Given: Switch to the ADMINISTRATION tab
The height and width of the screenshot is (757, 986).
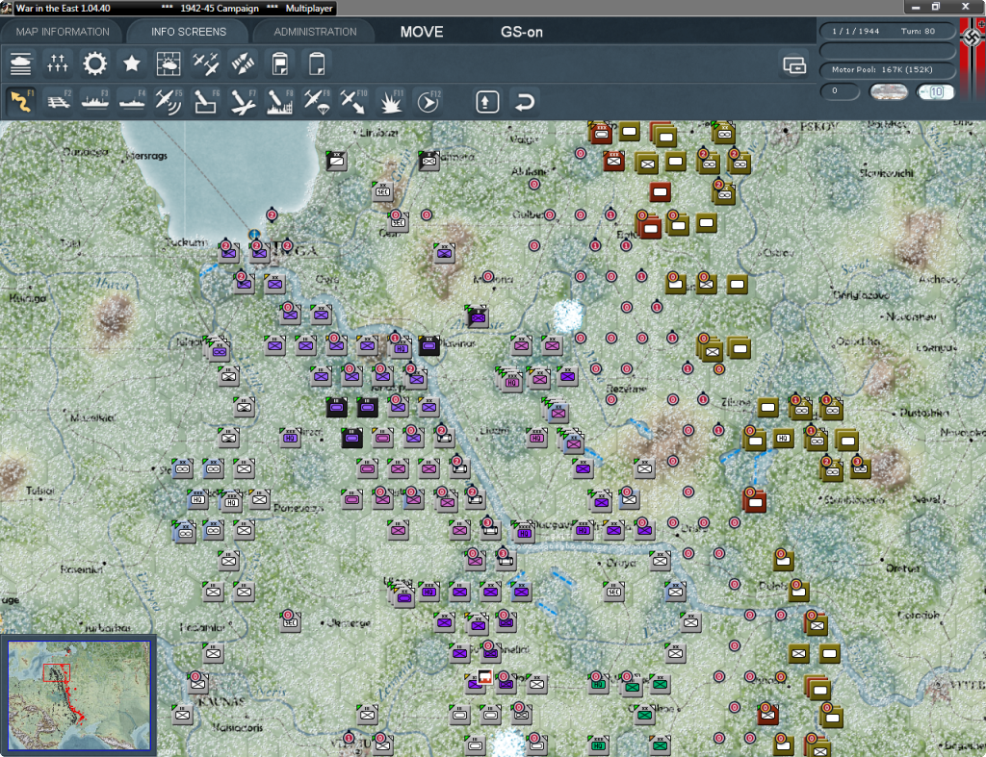Looking at the screenshot, I should pyautogui.click(x=315, y=32).
